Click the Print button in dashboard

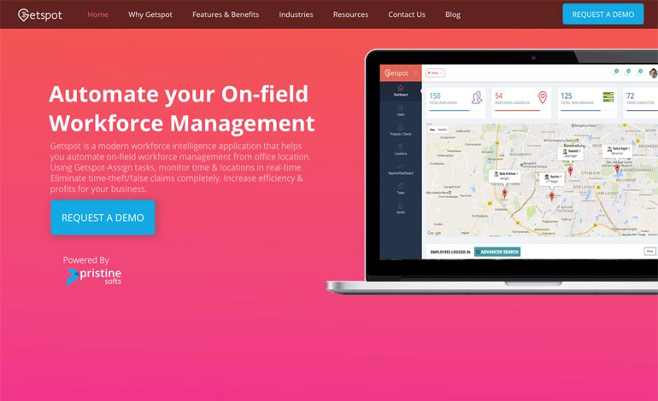click(x=649, y=251)
